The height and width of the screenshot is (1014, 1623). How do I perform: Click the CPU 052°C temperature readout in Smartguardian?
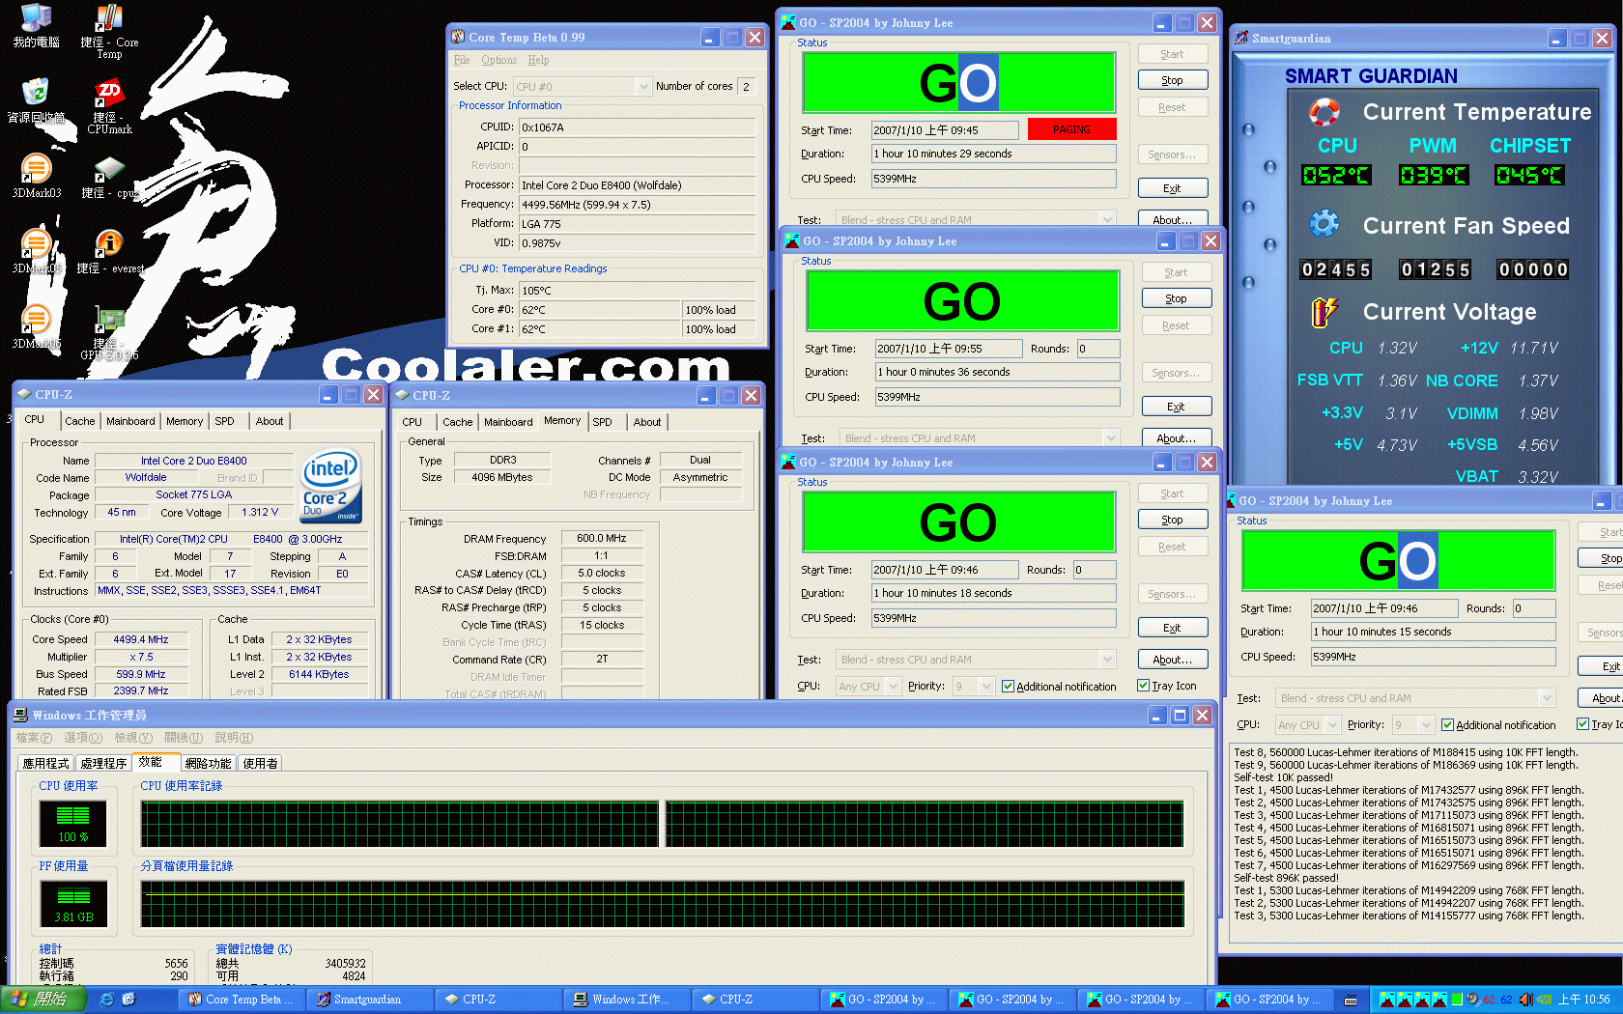[x=1336, y=175]
